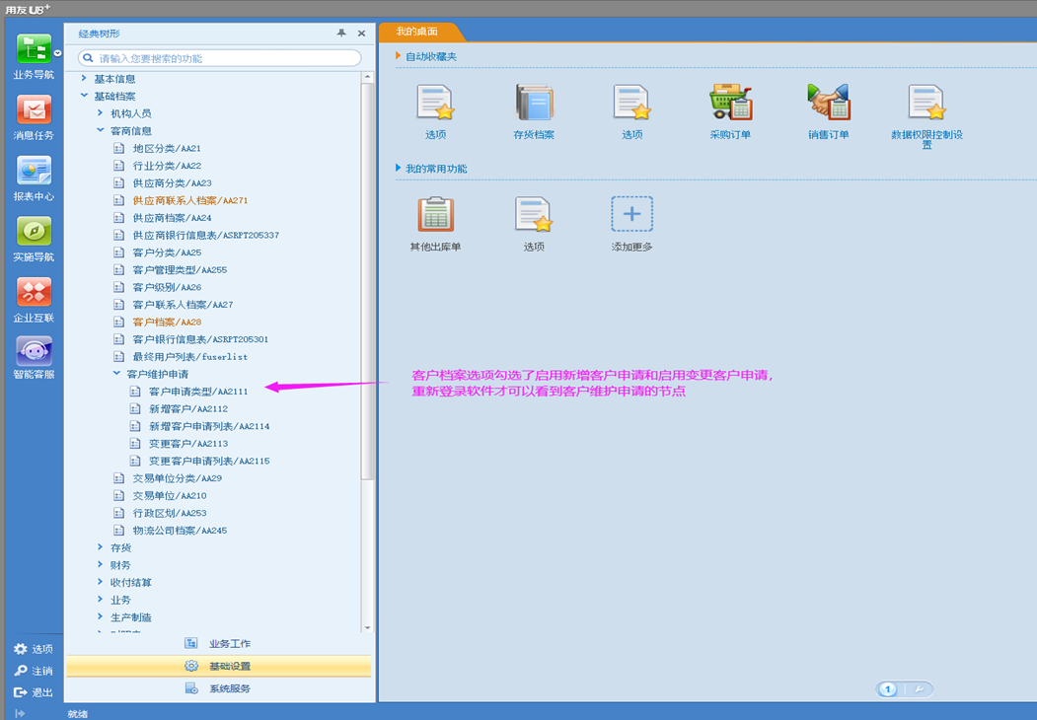Open 其他出库单 clipboard icon
Viewport: 1037px width, 720px height.
435,214
